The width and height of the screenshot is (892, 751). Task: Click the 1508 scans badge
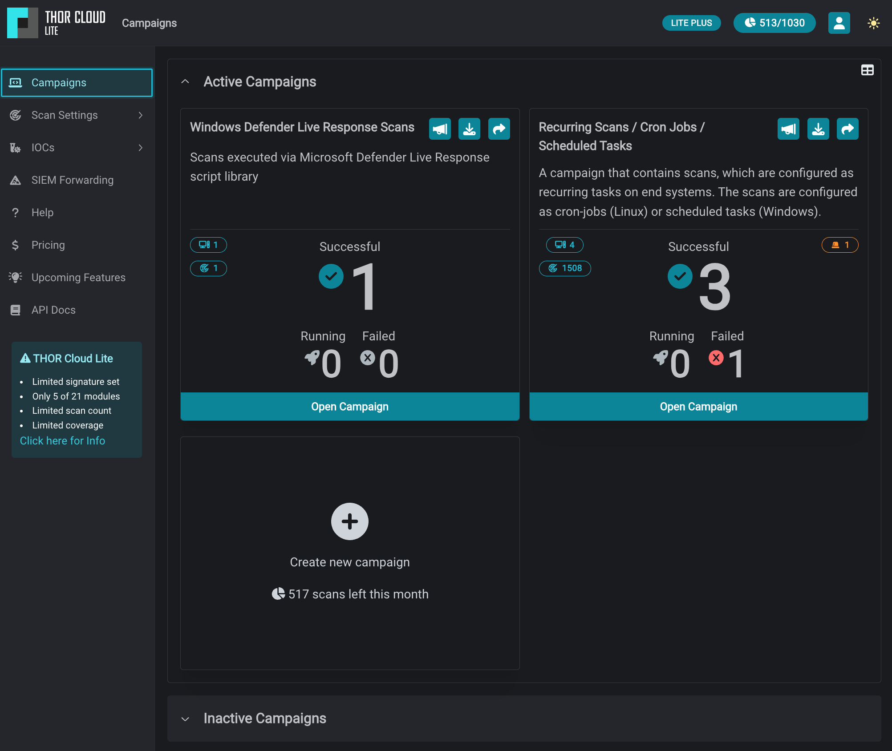pyautogui.click(x=565, y=268)
